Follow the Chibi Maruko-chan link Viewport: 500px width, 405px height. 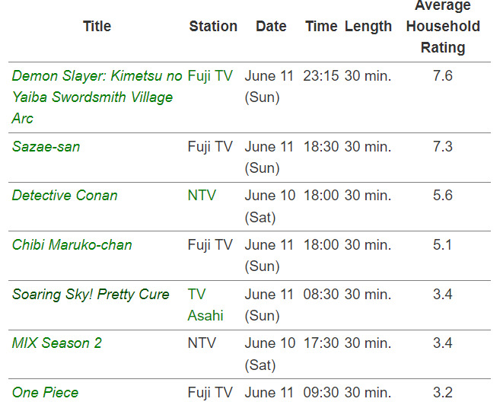click(72, 244)
